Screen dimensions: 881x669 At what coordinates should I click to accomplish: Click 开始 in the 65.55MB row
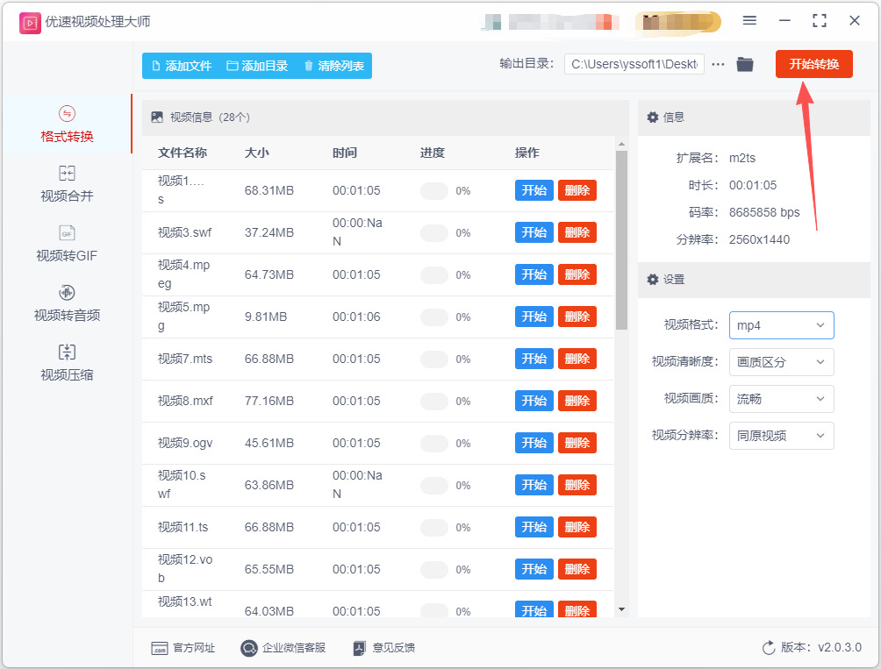coord(534,569)
